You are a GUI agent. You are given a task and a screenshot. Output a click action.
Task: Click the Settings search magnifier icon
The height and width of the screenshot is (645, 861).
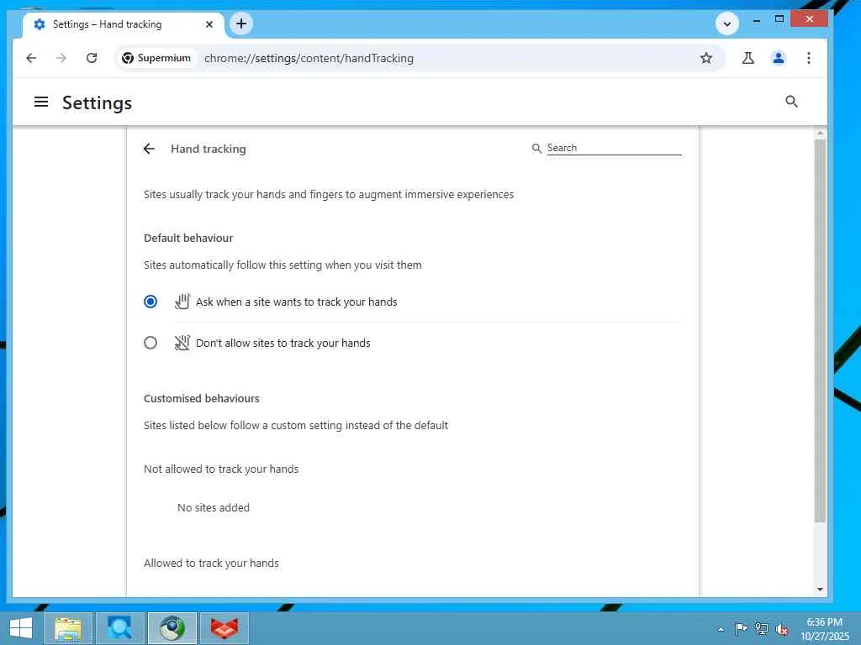tap(791, 102)
